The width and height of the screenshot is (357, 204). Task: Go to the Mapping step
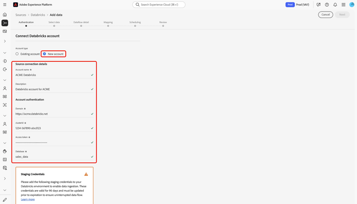108,24
